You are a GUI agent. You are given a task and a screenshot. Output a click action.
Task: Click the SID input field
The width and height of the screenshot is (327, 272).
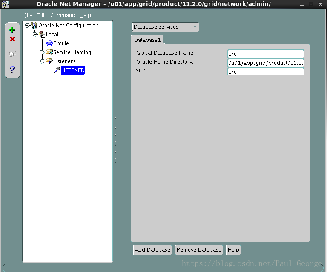coord(266,72)
